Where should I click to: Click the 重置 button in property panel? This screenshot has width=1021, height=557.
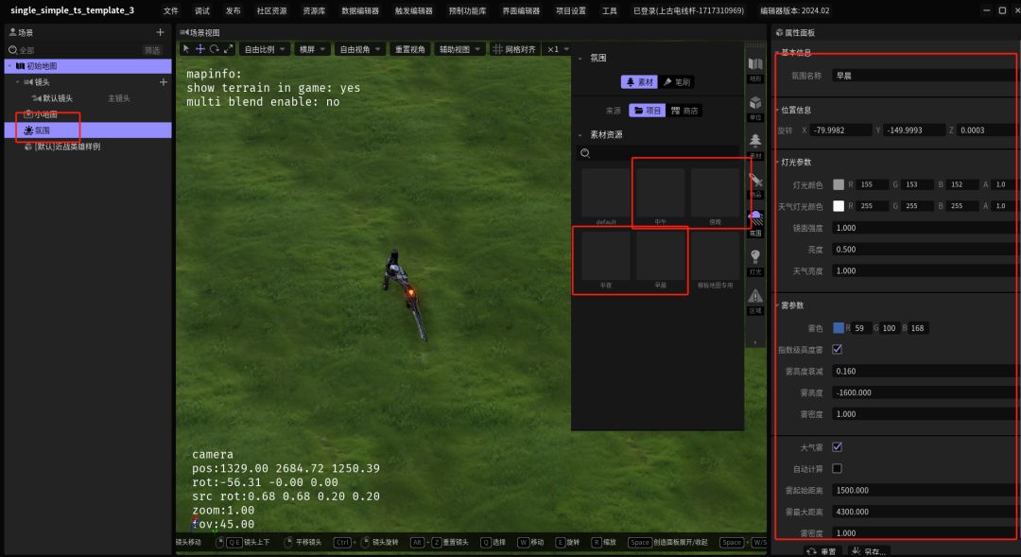(822, 551)
